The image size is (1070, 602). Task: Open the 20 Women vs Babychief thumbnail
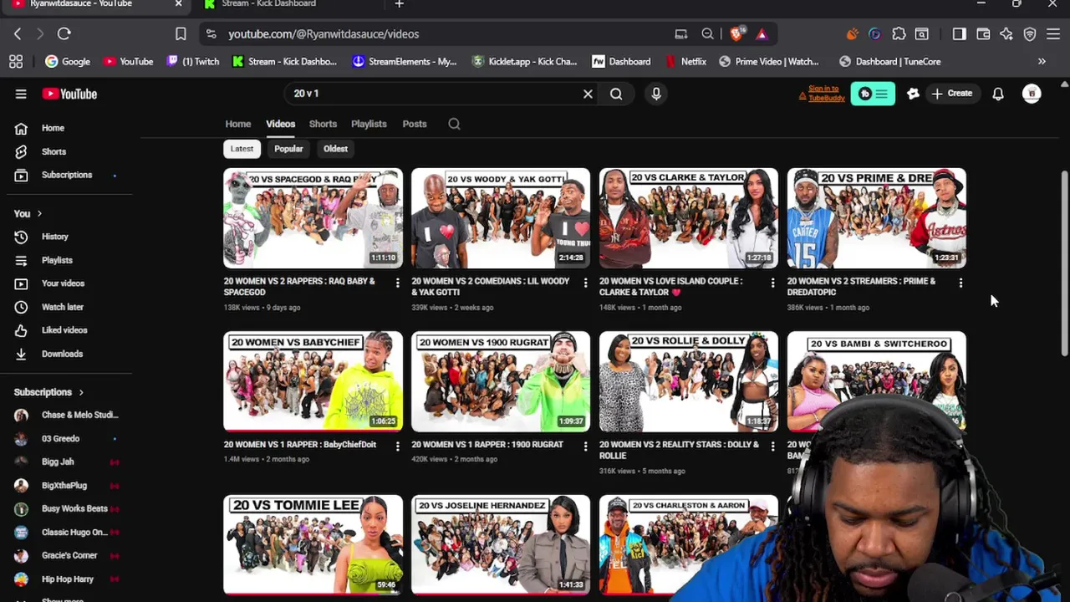(313, 381)
